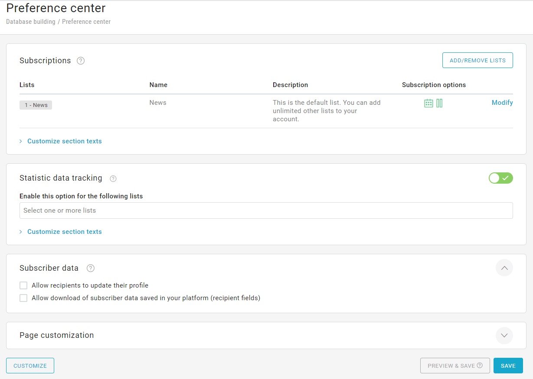This screenshot has height=379, width=533.
Task: Open the Select one or more lists field
Action: click(266, 211)
